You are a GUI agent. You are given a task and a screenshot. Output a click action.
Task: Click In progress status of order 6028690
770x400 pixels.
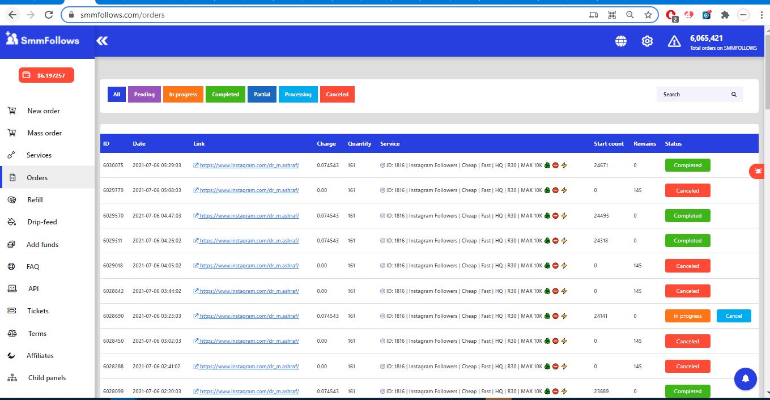click(688, 316)
